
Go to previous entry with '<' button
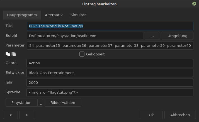pyautogui.click(x=10, y=115)
